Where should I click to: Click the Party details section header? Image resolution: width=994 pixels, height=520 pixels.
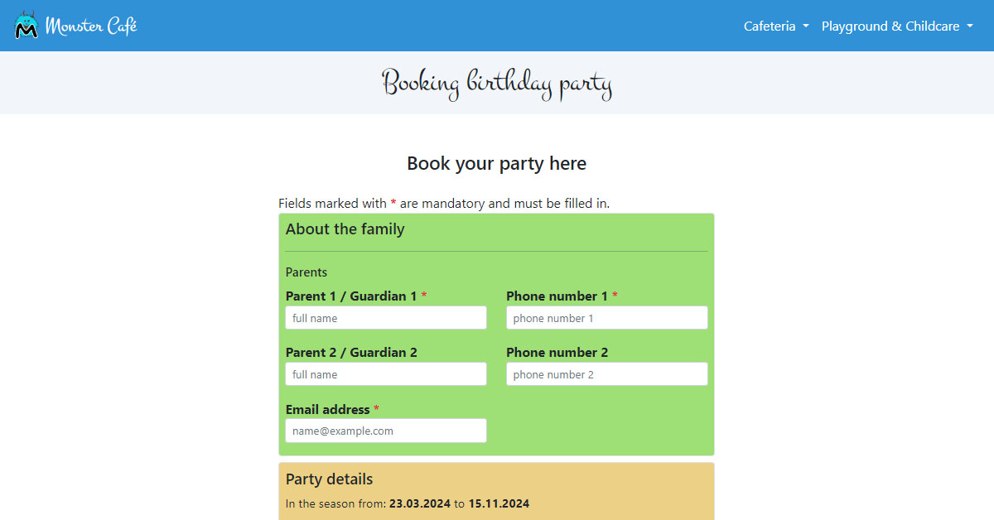329,479
